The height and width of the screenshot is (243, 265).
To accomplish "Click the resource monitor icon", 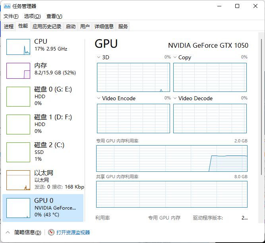I will tap(51, 232).
